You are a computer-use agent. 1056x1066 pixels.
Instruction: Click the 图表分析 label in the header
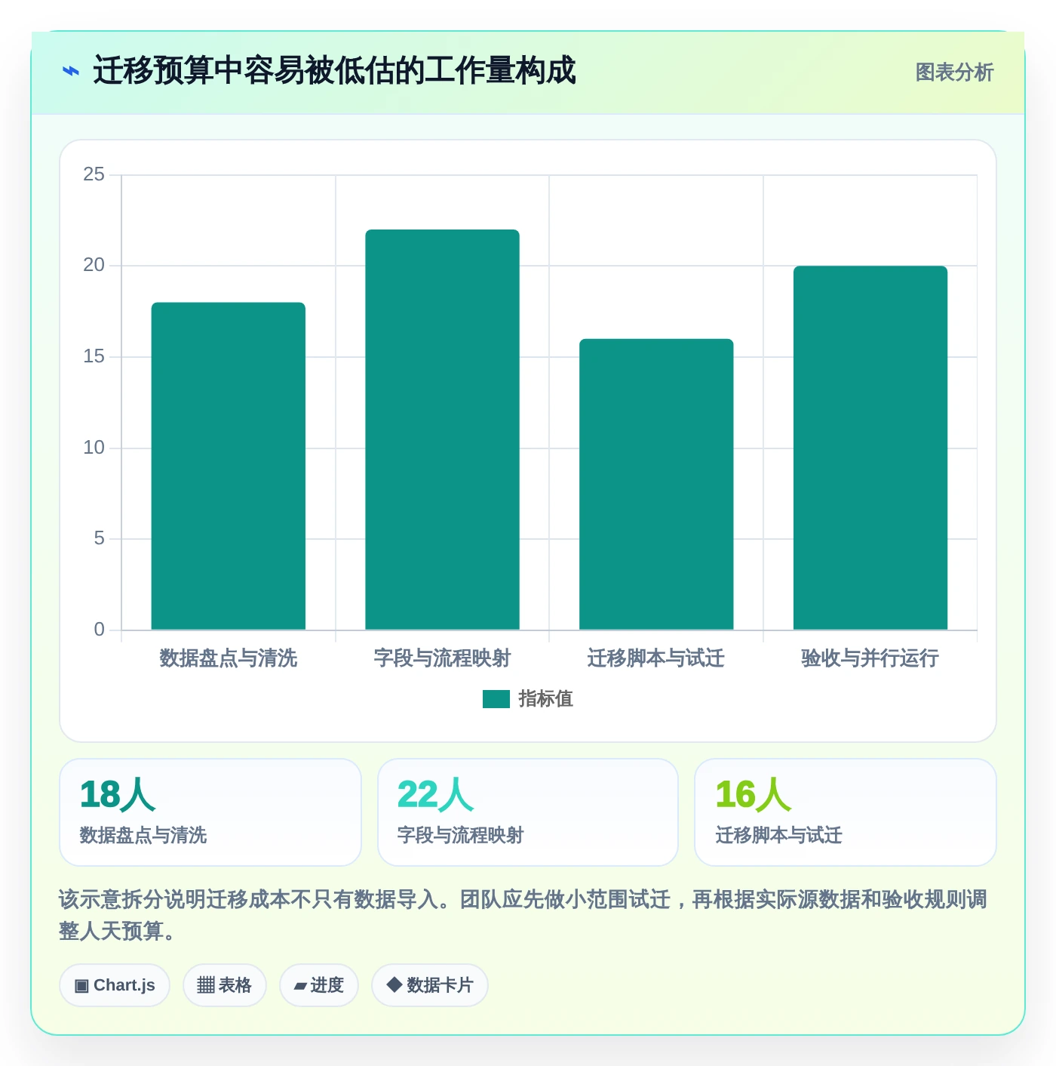(954, 72)
